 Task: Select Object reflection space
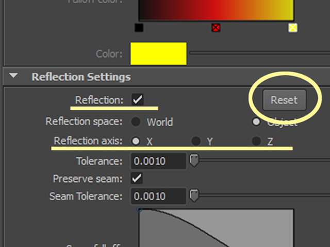pos(256,122)
